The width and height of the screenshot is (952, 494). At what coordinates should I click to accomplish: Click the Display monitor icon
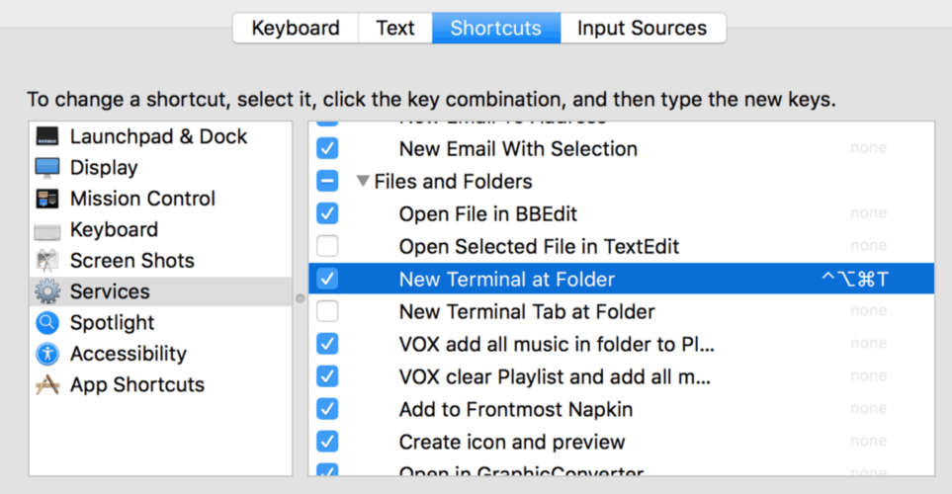tap(47, 168)
